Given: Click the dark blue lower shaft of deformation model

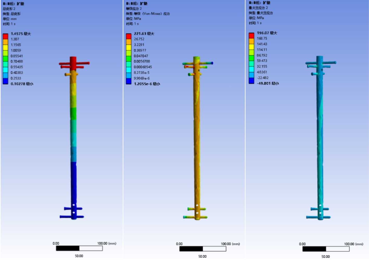Looking at the screenshot, I should [74, 182].
